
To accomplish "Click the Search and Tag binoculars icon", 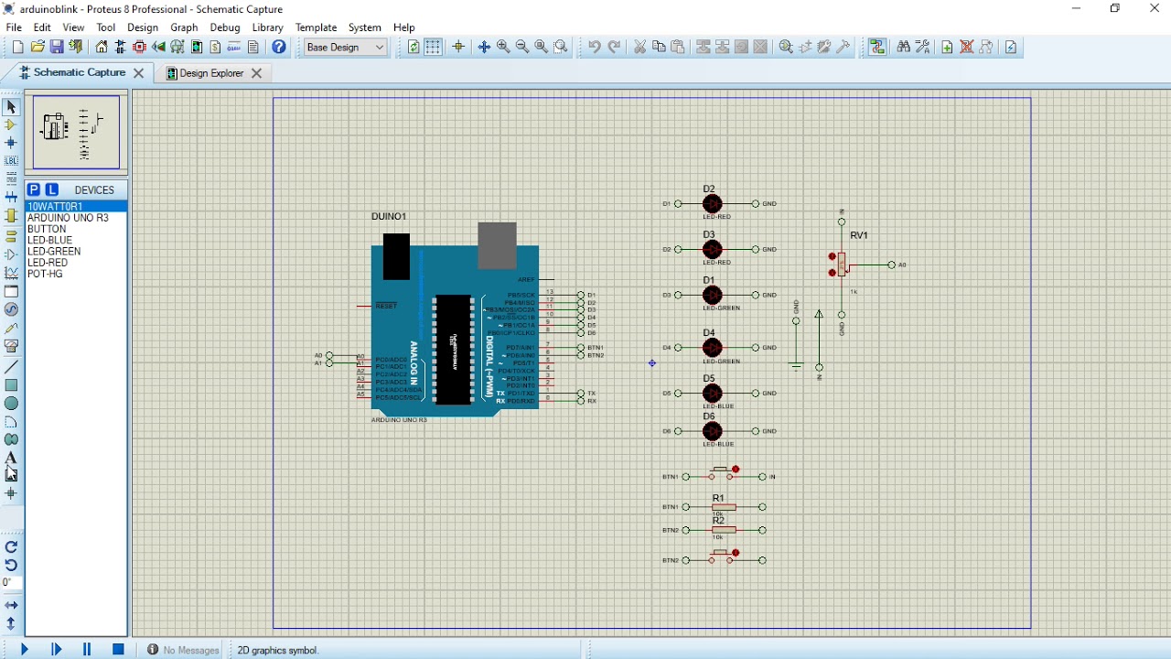I will point(903,47).
